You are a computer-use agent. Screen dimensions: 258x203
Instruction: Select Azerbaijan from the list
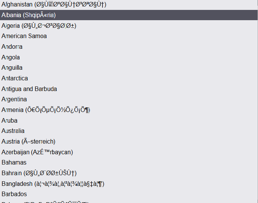tap(129, 152)
